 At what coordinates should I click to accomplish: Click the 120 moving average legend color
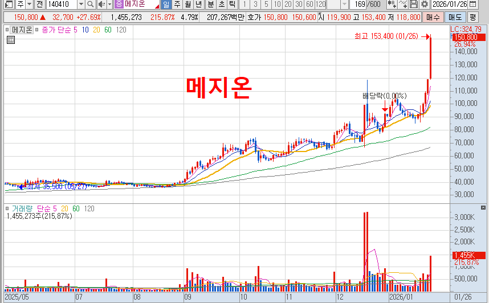pos(121,30)
